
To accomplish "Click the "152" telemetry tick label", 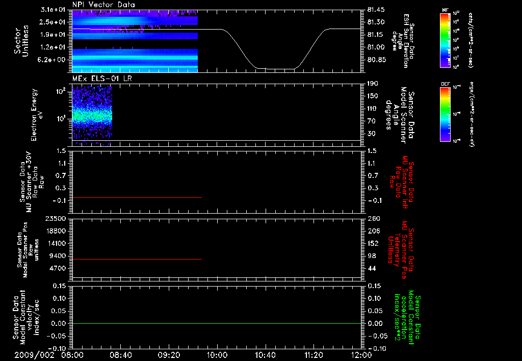I will tap(374, 243).
